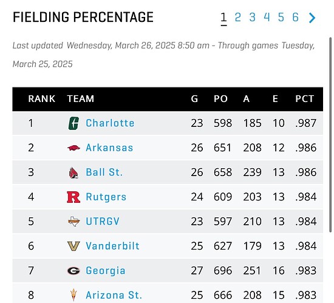Open the Charlotte team link
Viewport: 334px width, 303px height.
110,123
